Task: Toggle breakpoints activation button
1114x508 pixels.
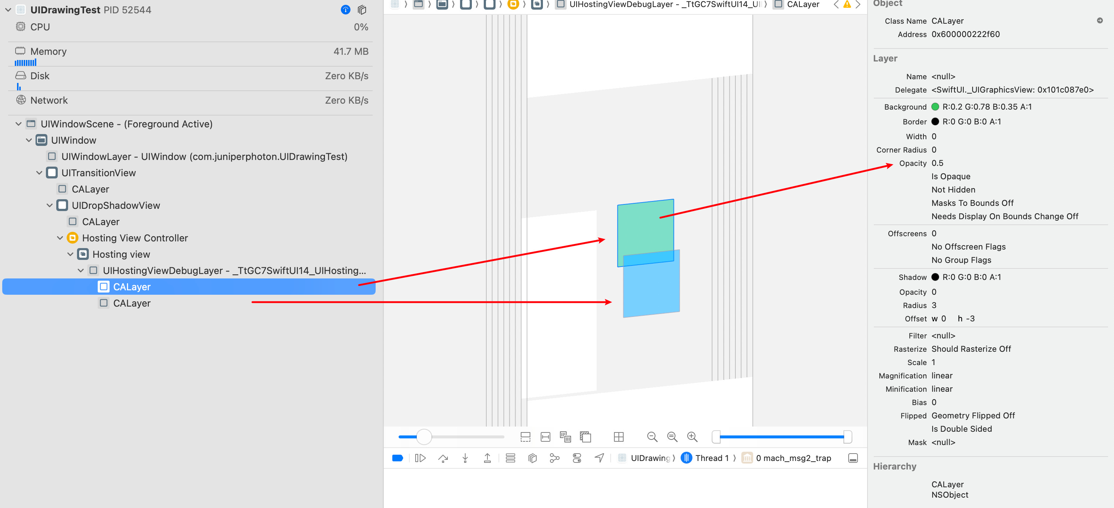Action: 397,458
